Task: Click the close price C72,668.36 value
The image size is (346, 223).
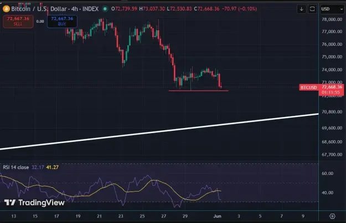Action: 206,9
